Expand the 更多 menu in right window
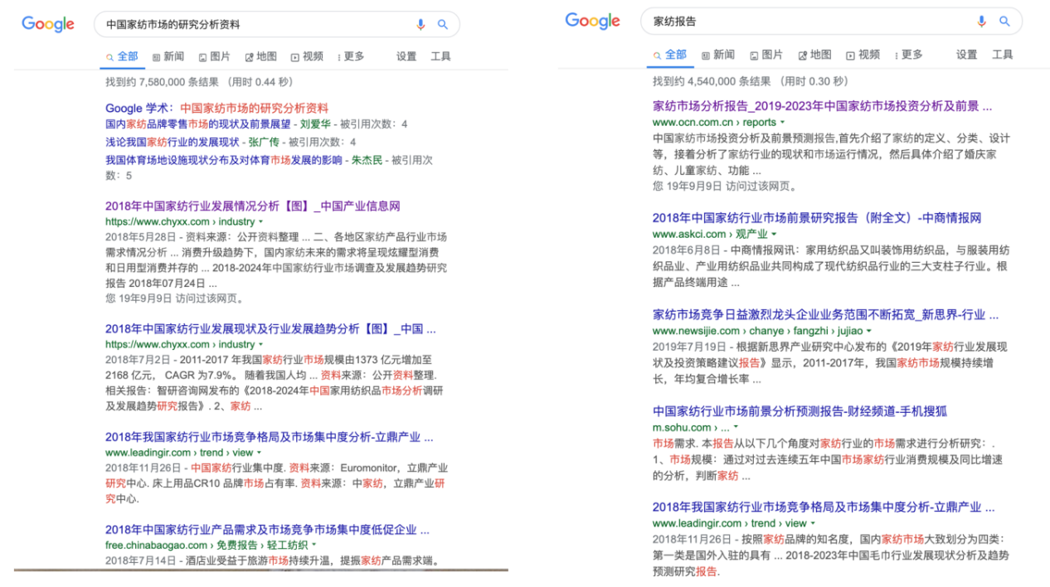 907,55
